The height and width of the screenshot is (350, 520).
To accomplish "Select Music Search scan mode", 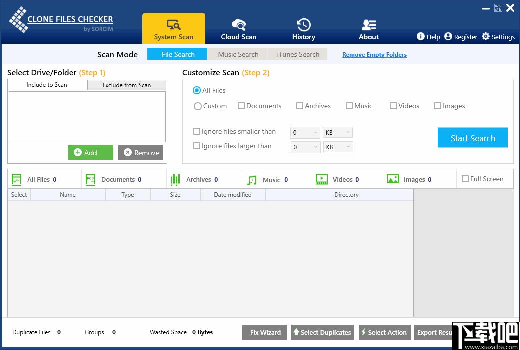I will [238, 54].
